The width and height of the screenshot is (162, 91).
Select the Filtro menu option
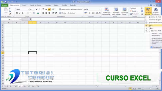point(154,26)
